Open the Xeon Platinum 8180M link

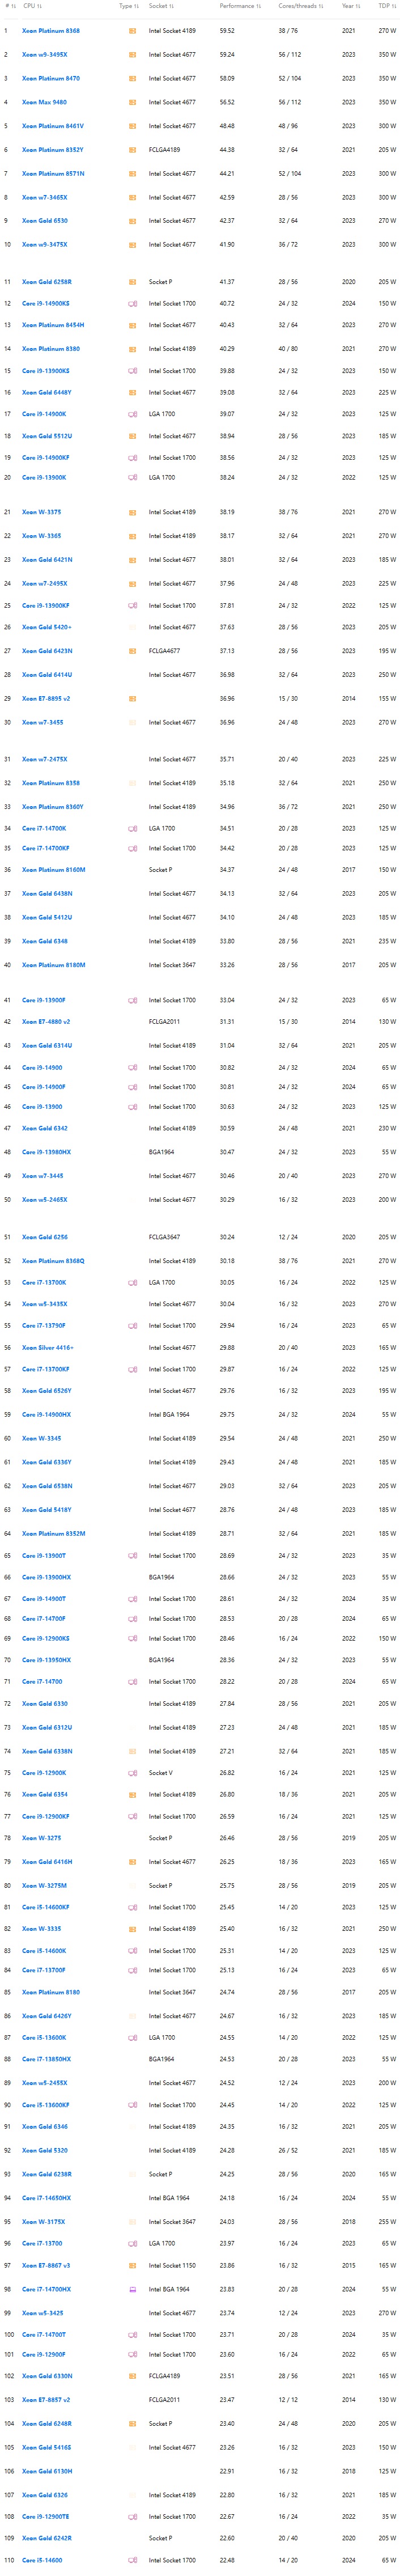point(53,965)
